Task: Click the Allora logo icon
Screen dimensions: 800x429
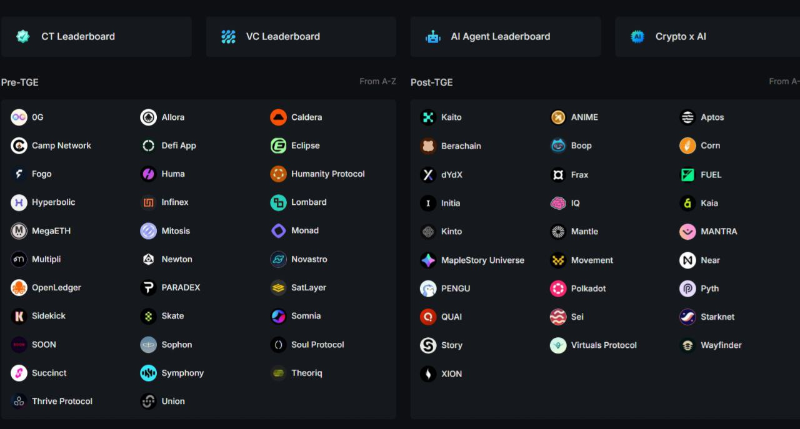Action: tap(148, 117)
